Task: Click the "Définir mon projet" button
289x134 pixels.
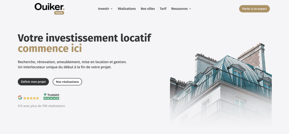Action: click(33, 82)
